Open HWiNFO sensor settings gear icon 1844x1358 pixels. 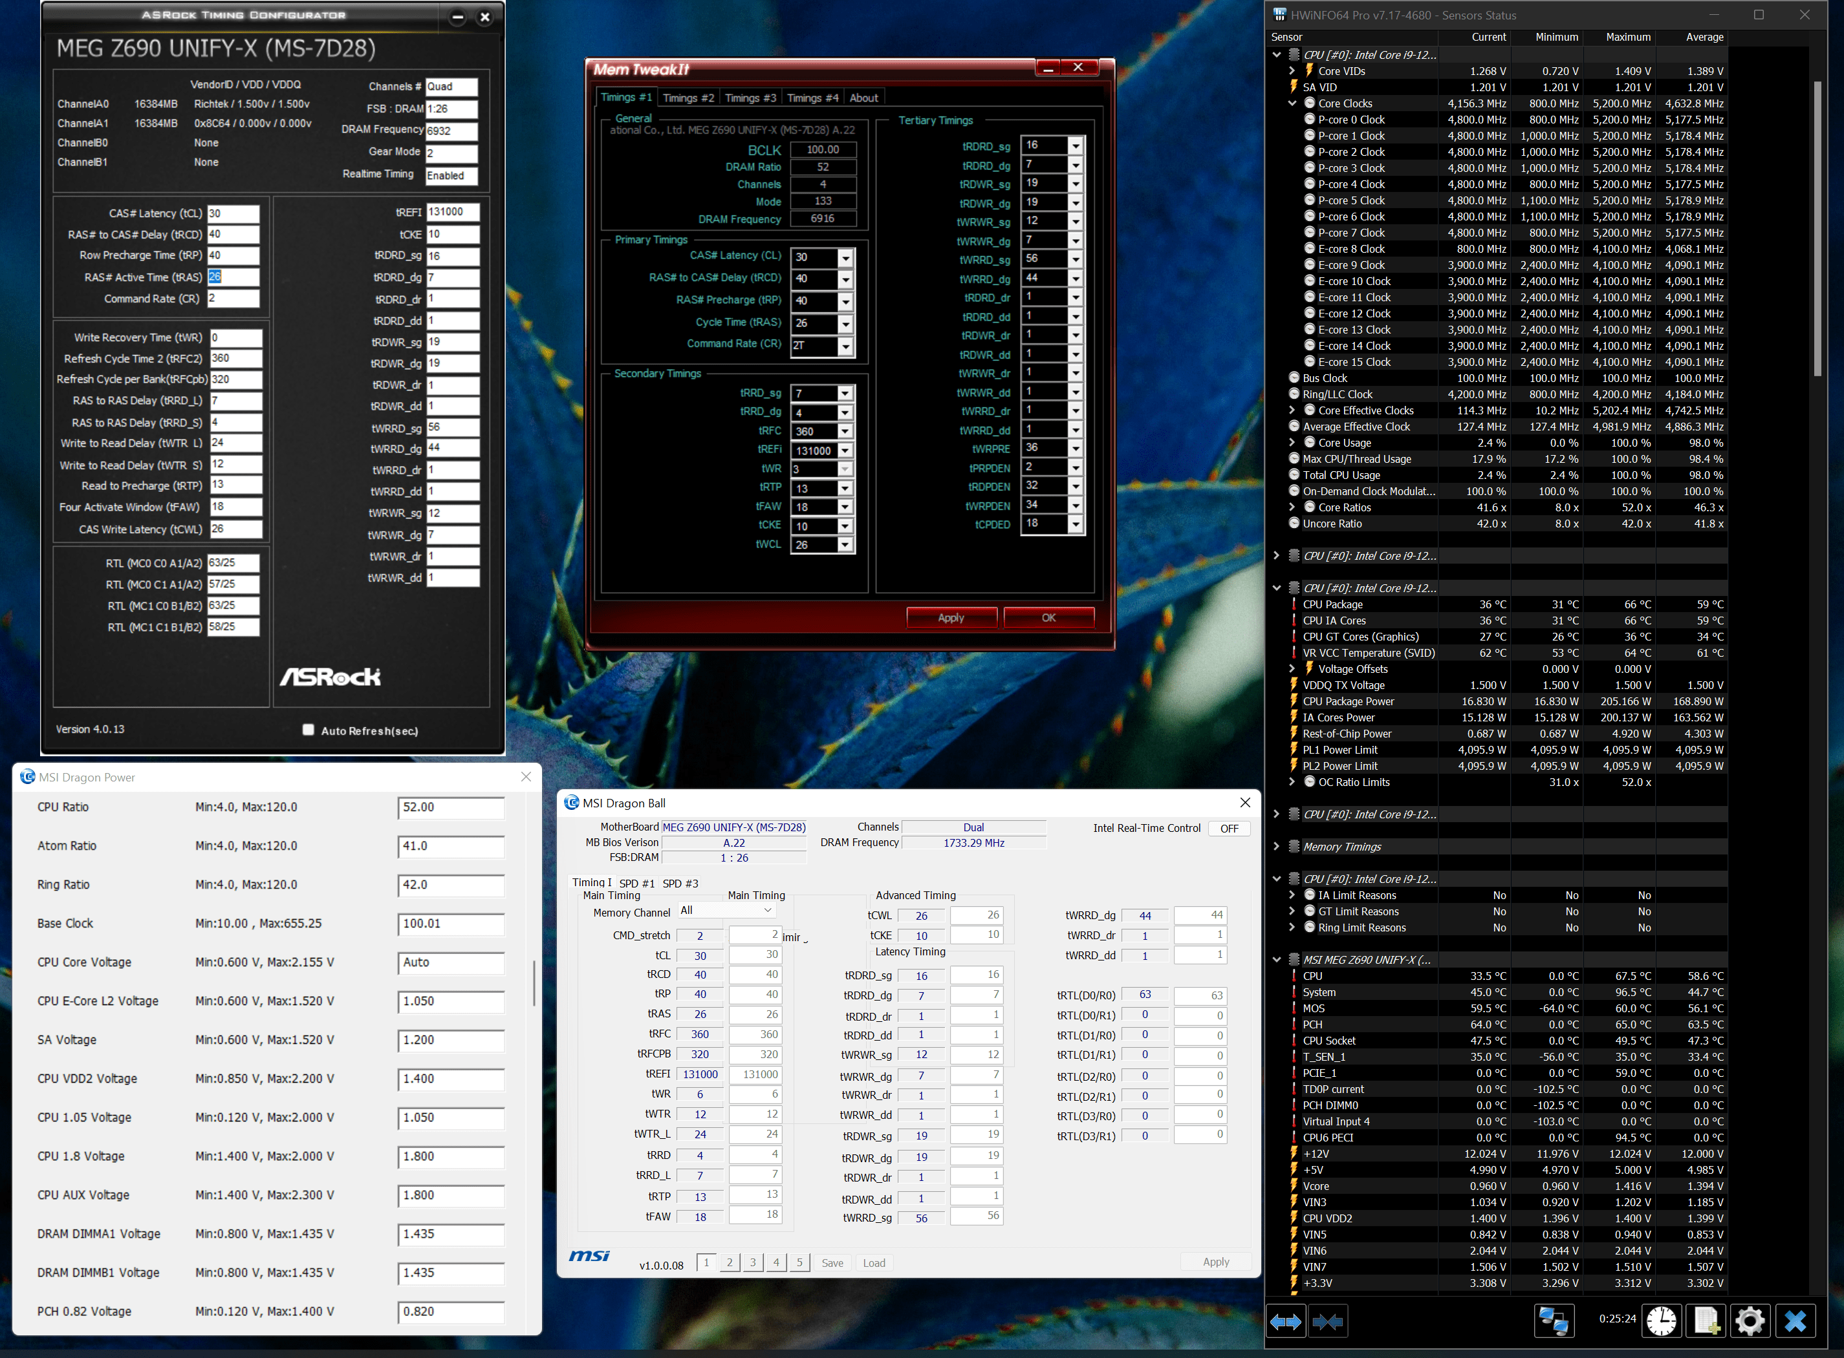coord(1750,1321)
